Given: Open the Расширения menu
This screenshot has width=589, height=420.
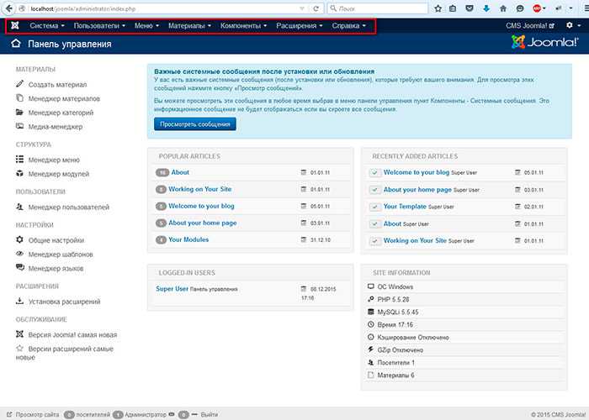Looking at the screenshot, I should (x=300, y=25).
